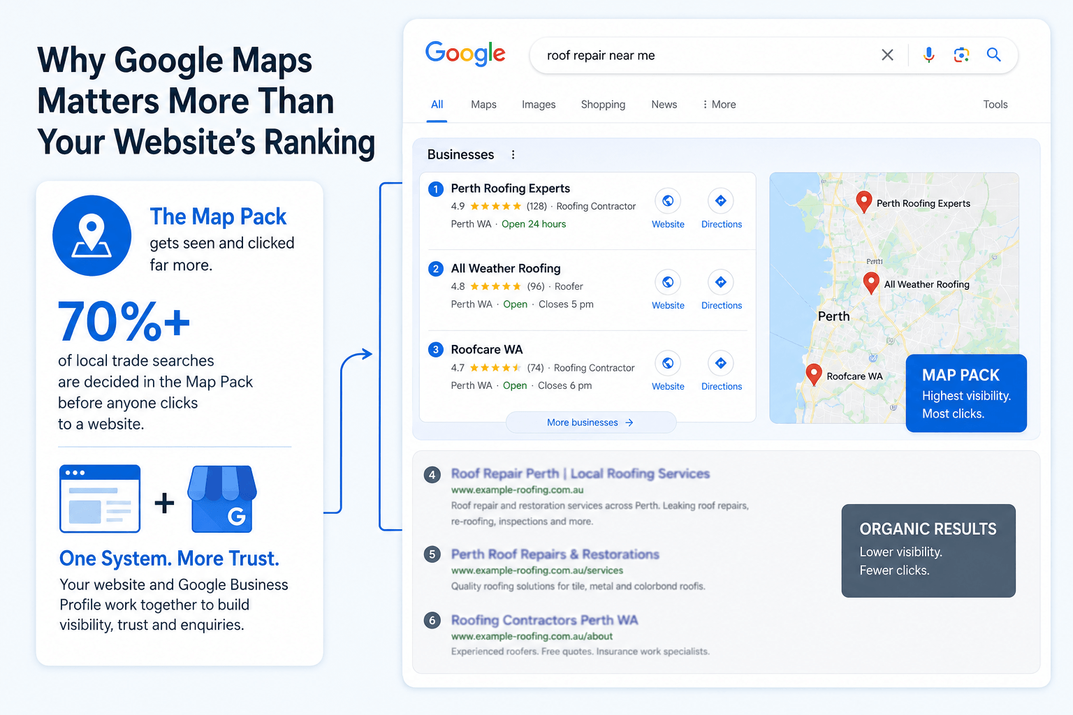Click the Google logo
This screenshot has width=1073, height=715.
pyautogui.click(x=465, y=54)
